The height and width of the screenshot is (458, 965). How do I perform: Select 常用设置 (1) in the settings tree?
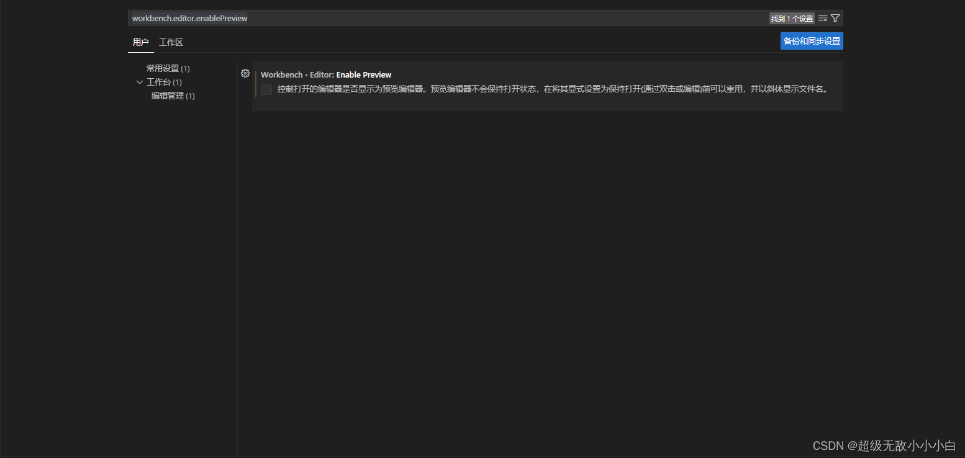pyautogui.click(x=168, y=68)
